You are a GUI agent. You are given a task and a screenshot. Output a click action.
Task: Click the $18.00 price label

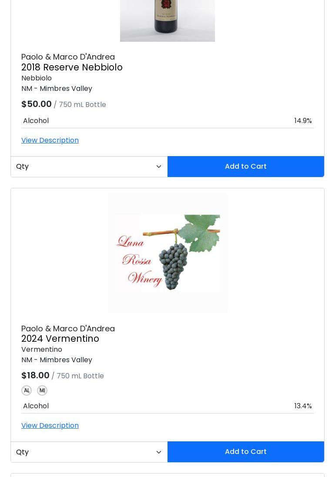(35, 375)
